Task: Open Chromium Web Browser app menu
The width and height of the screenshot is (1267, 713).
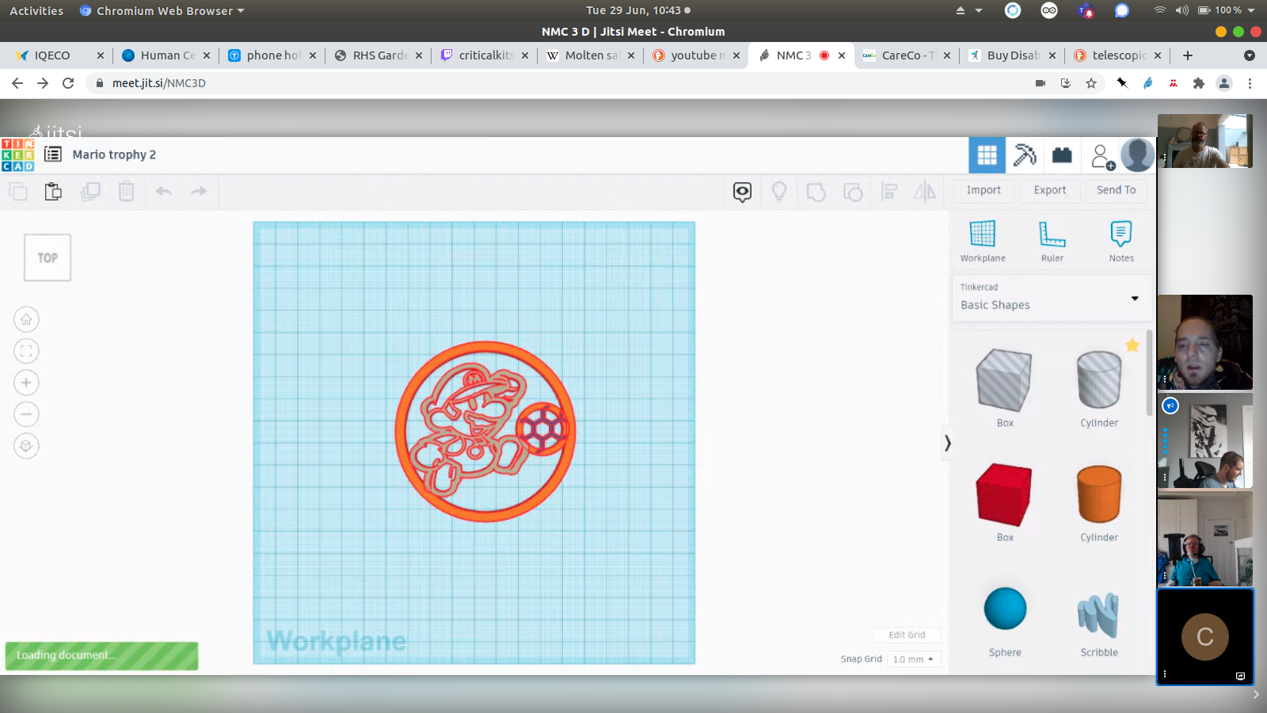Action: pos(162,11)
